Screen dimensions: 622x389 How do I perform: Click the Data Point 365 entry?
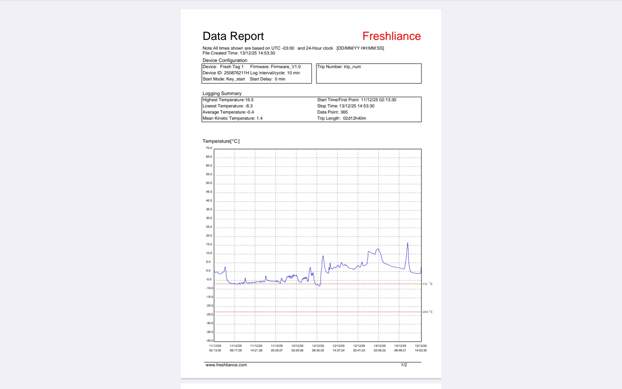click(x=332, y=112)
